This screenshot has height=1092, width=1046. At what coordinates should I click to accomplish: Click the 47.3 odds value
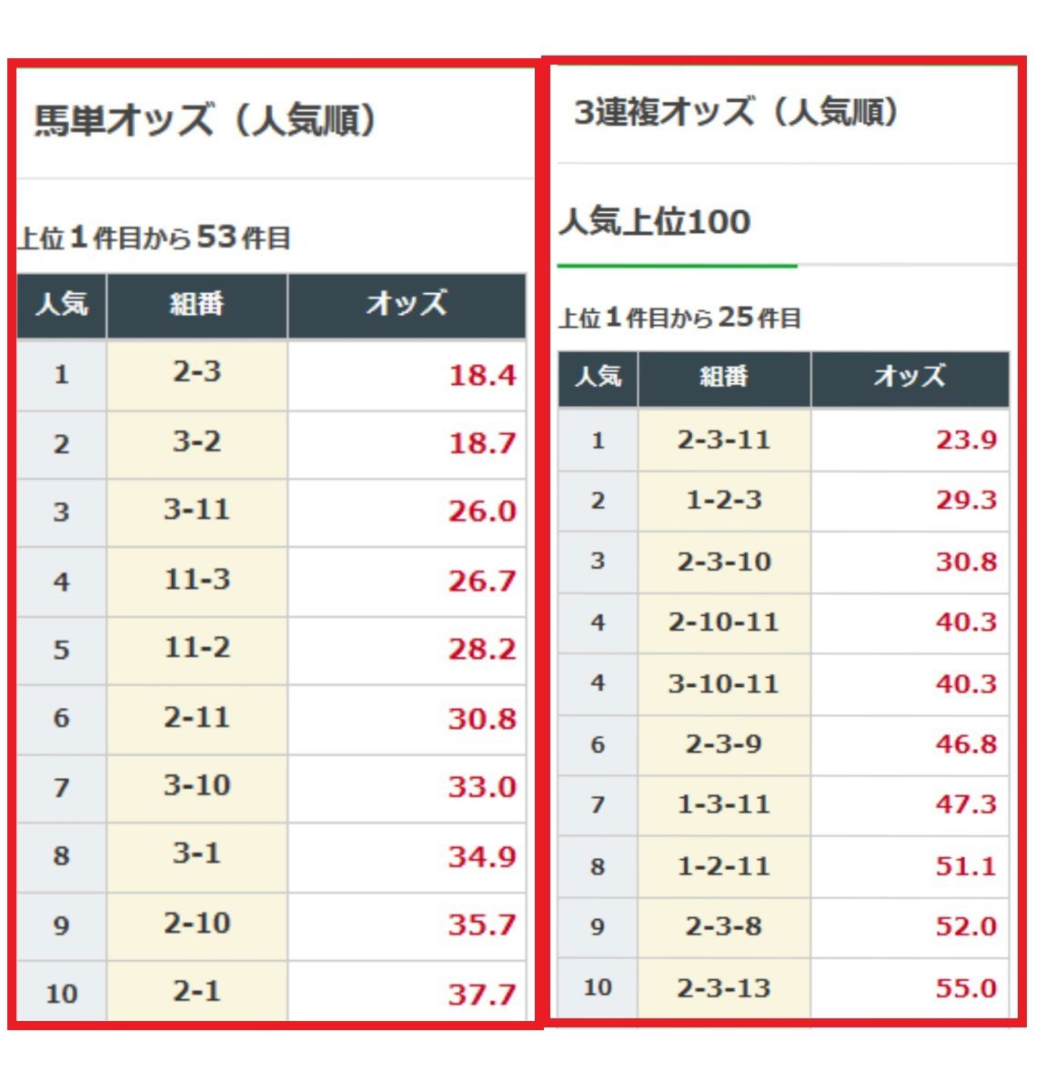[x=966, y=804]
